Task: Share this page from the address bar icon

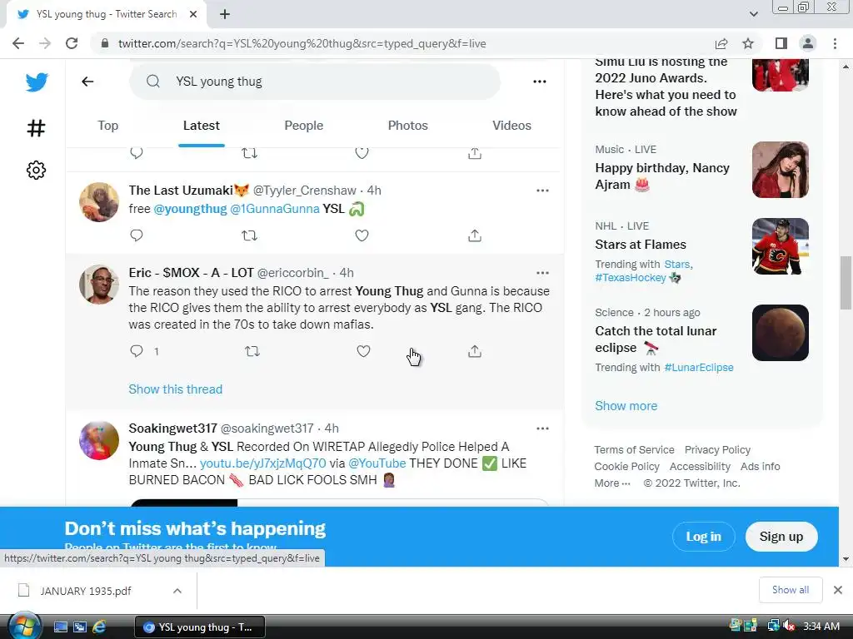Action: pyautogui.click(x=721, y=43)
